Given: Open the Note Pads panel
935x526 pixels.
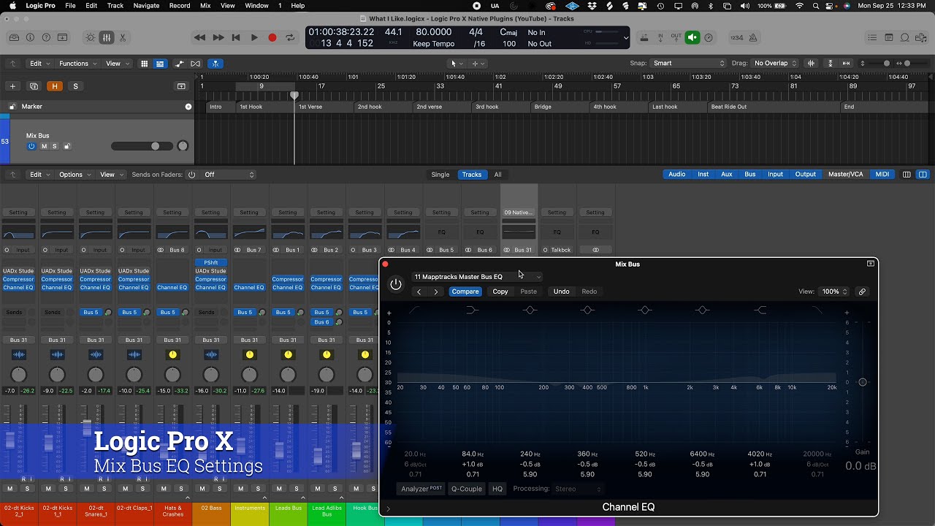Looking at the screenshot, I should (x=889, y=37).
